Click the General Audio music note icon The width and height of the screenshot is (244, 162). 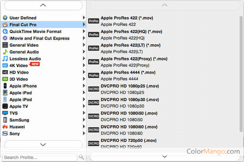[x=5, y=52]
